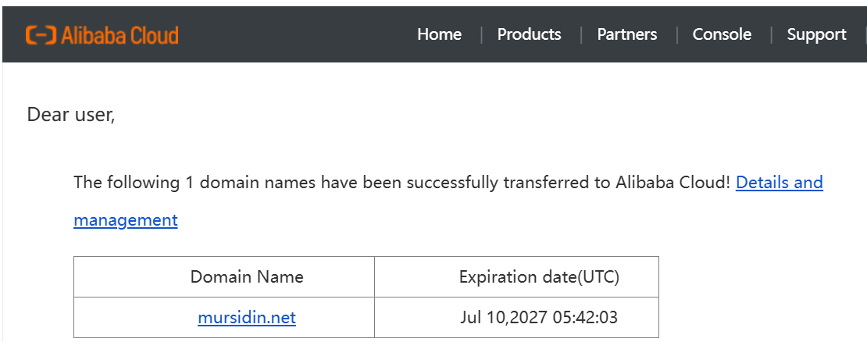Visit the Support section
The width and height of the screenshot is (867, 342).
816,34
